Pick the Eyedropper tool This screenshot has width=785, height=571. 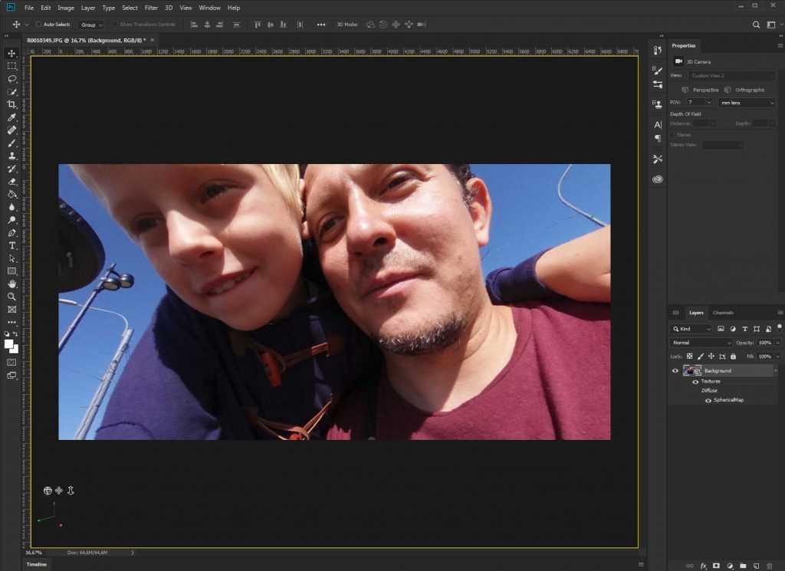[11, 117]
